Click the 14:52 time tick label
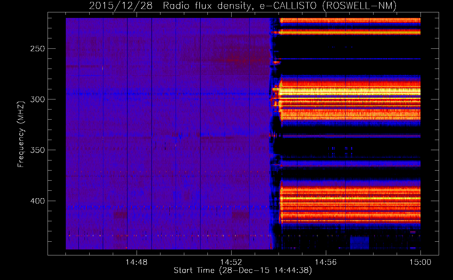The height and width of the screenshot is (280, 453). click(231, 262)
